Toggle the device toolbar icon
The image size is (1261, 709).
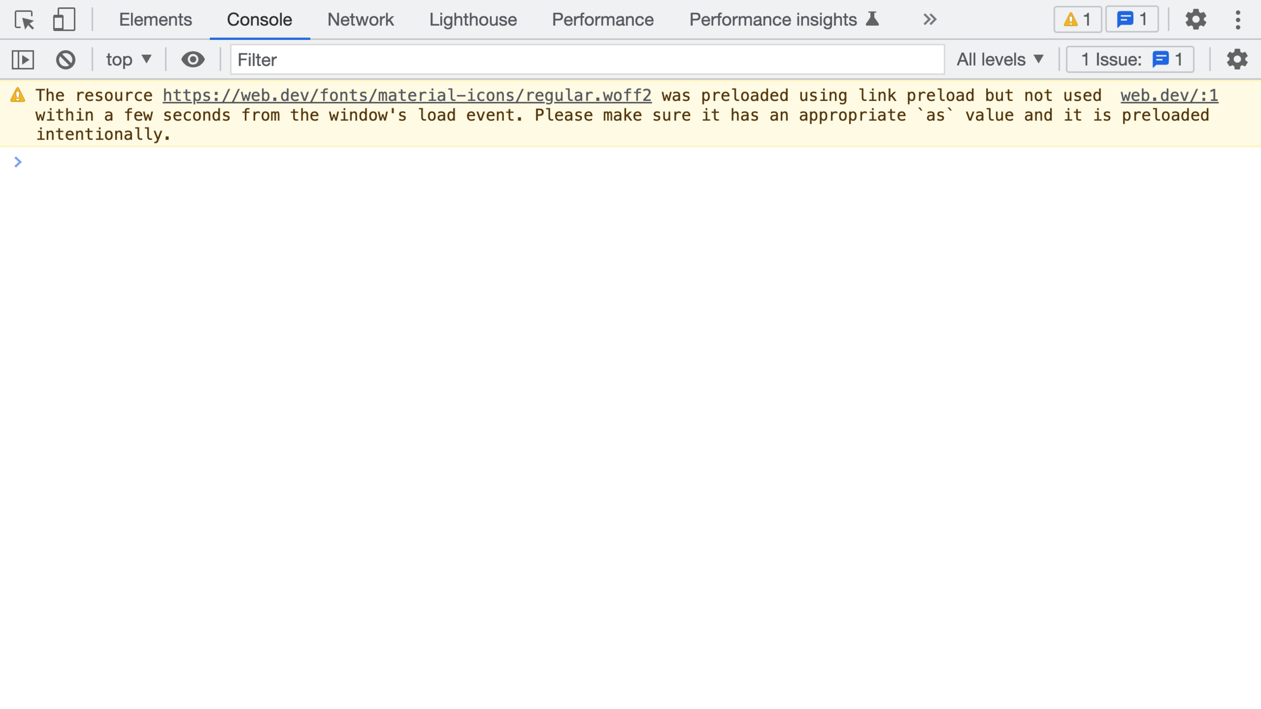click(64, 20)
